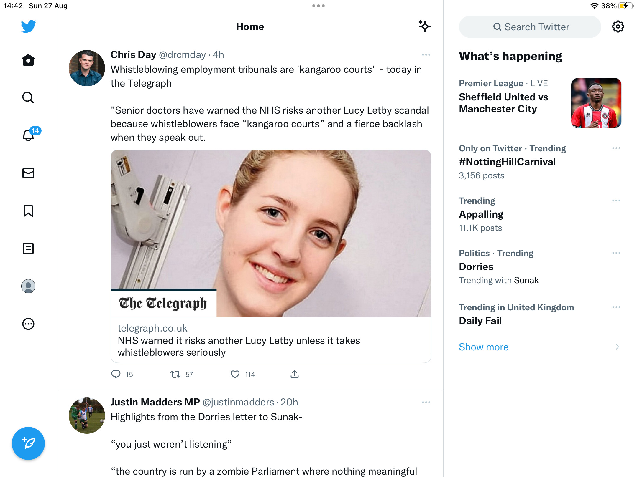Open @justinmadders handle
Image resolution: width=637 pixels, height=477 pixels.
[238, 402]
